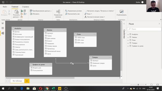
Task: Undo the last action in title bar
Action: 7,2
